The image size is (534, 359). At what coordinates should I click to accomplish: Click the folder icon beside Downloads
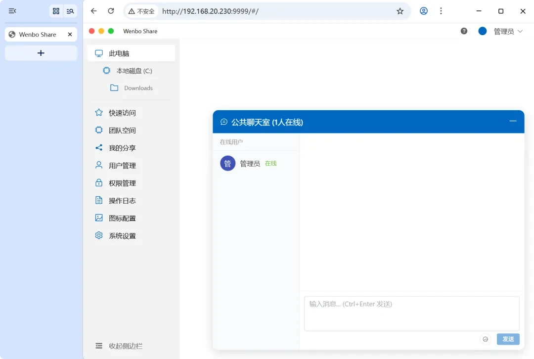click(x=114, y=88)
